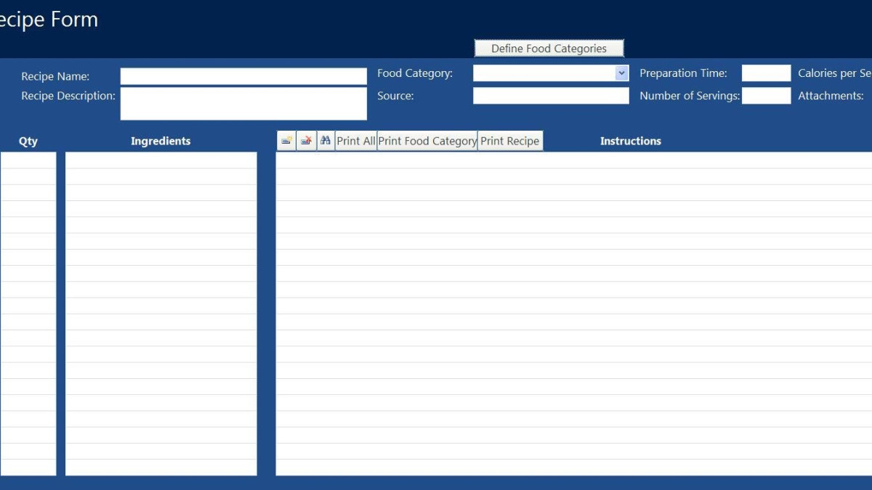The image size is (872, 490).
Task: Click the Qty column header
Action: tap(28, 141)
